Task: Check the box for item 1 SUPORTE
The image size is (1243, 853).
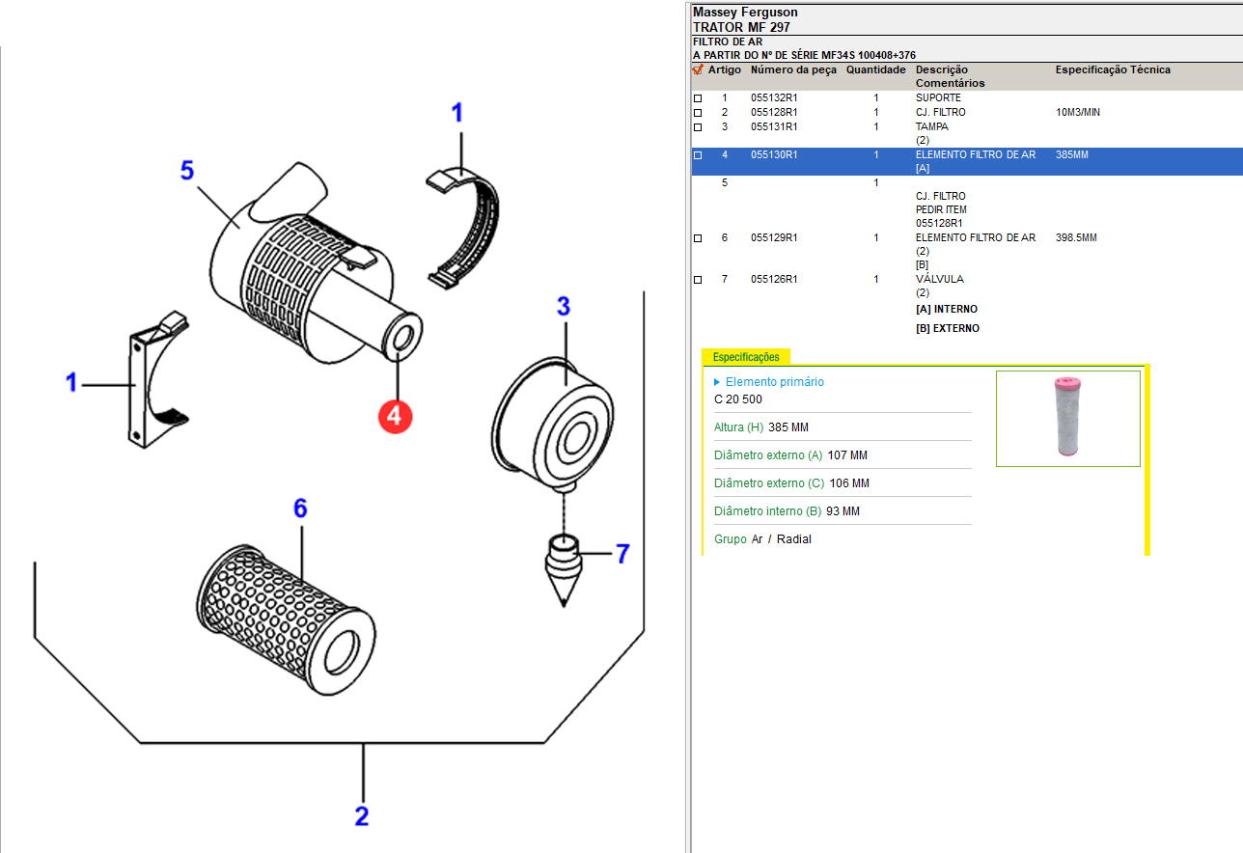Action: click(x=698, y=99)
